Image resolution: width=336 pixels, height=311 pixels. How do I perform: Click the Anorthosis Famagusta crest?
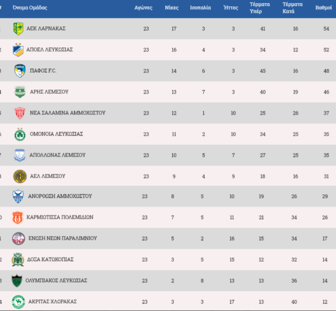tap(18, 196)
